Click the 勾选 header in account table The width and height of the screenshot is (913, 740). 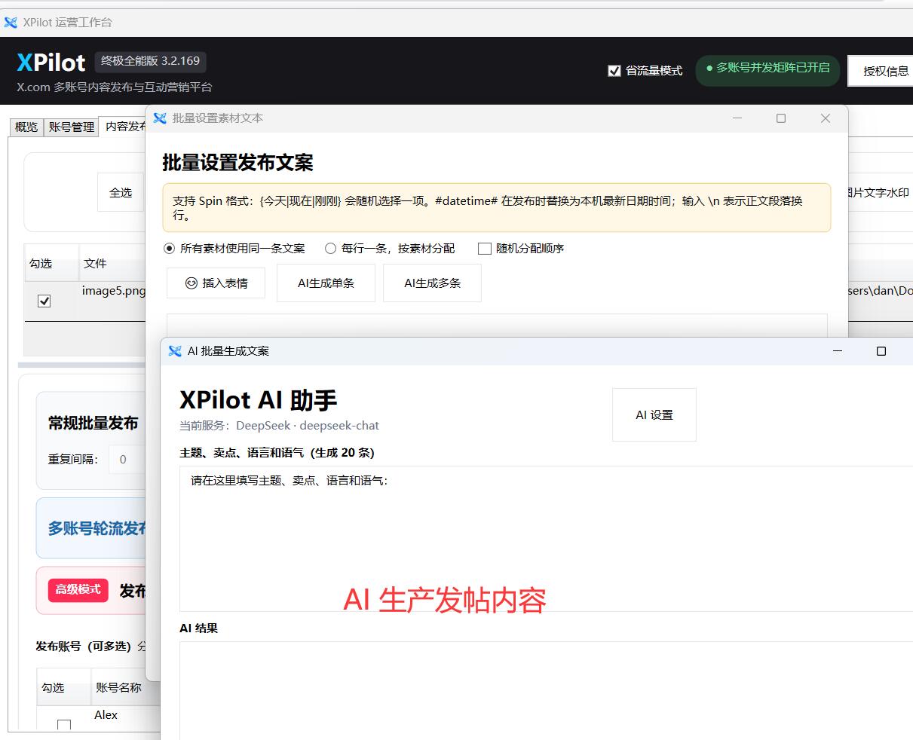point(63,687)
